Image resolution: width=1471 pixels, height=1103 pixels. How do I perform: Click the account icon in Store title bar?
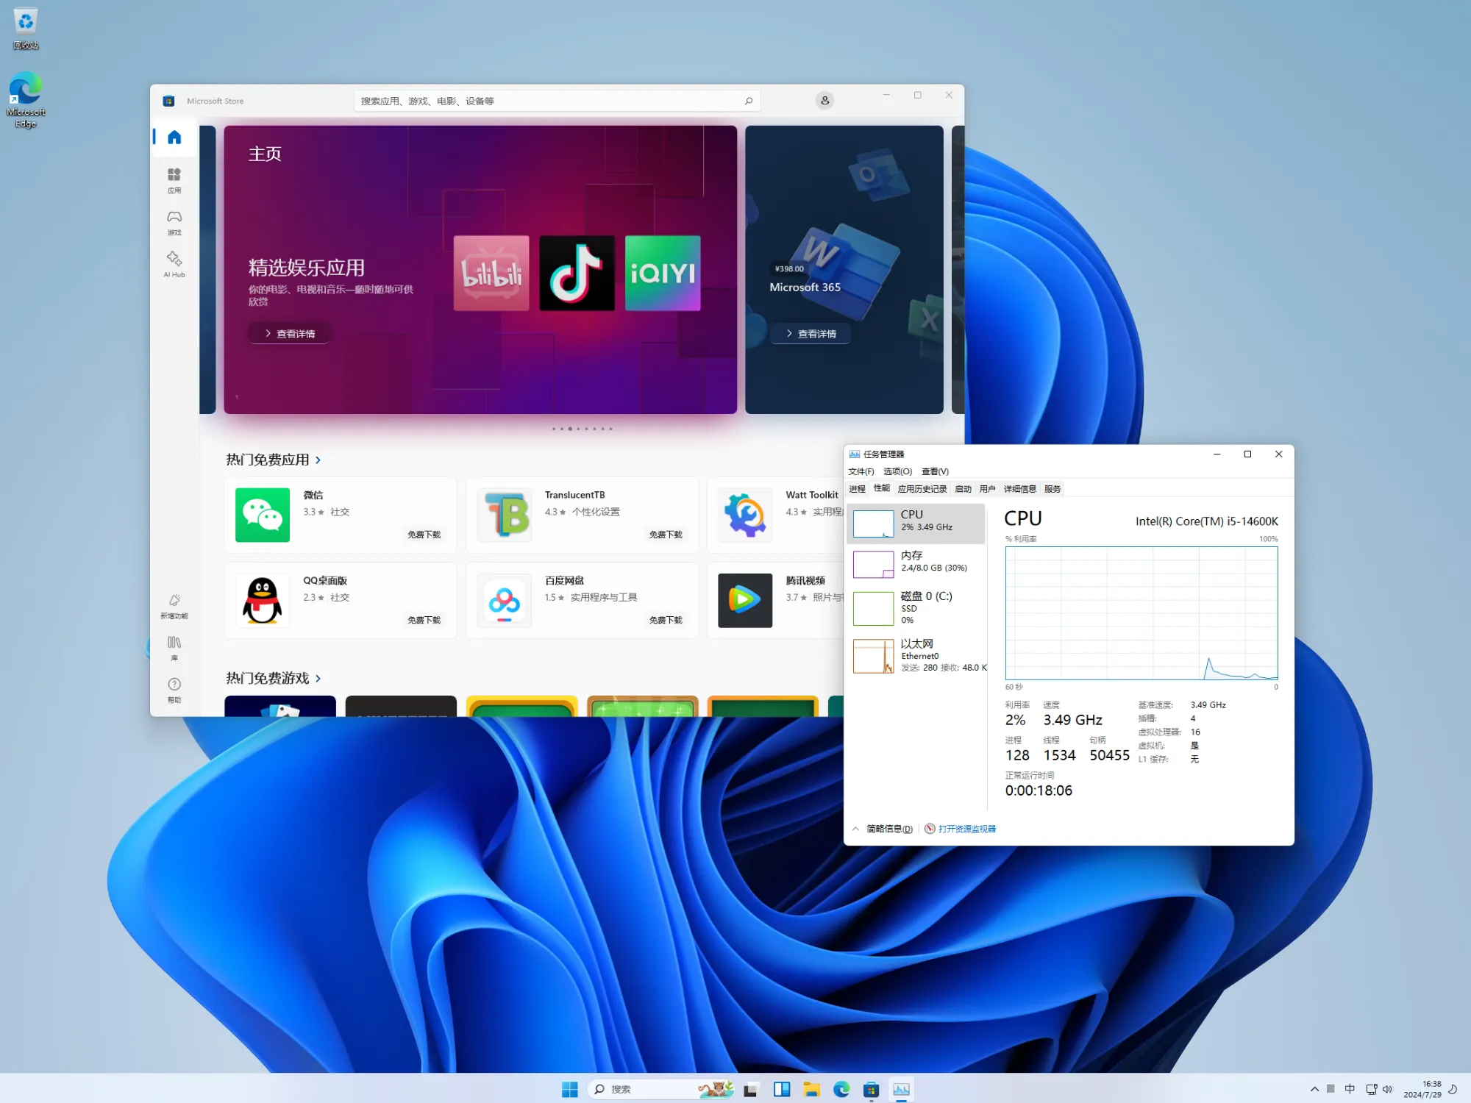pyautogui.click(x=824, y=100)
